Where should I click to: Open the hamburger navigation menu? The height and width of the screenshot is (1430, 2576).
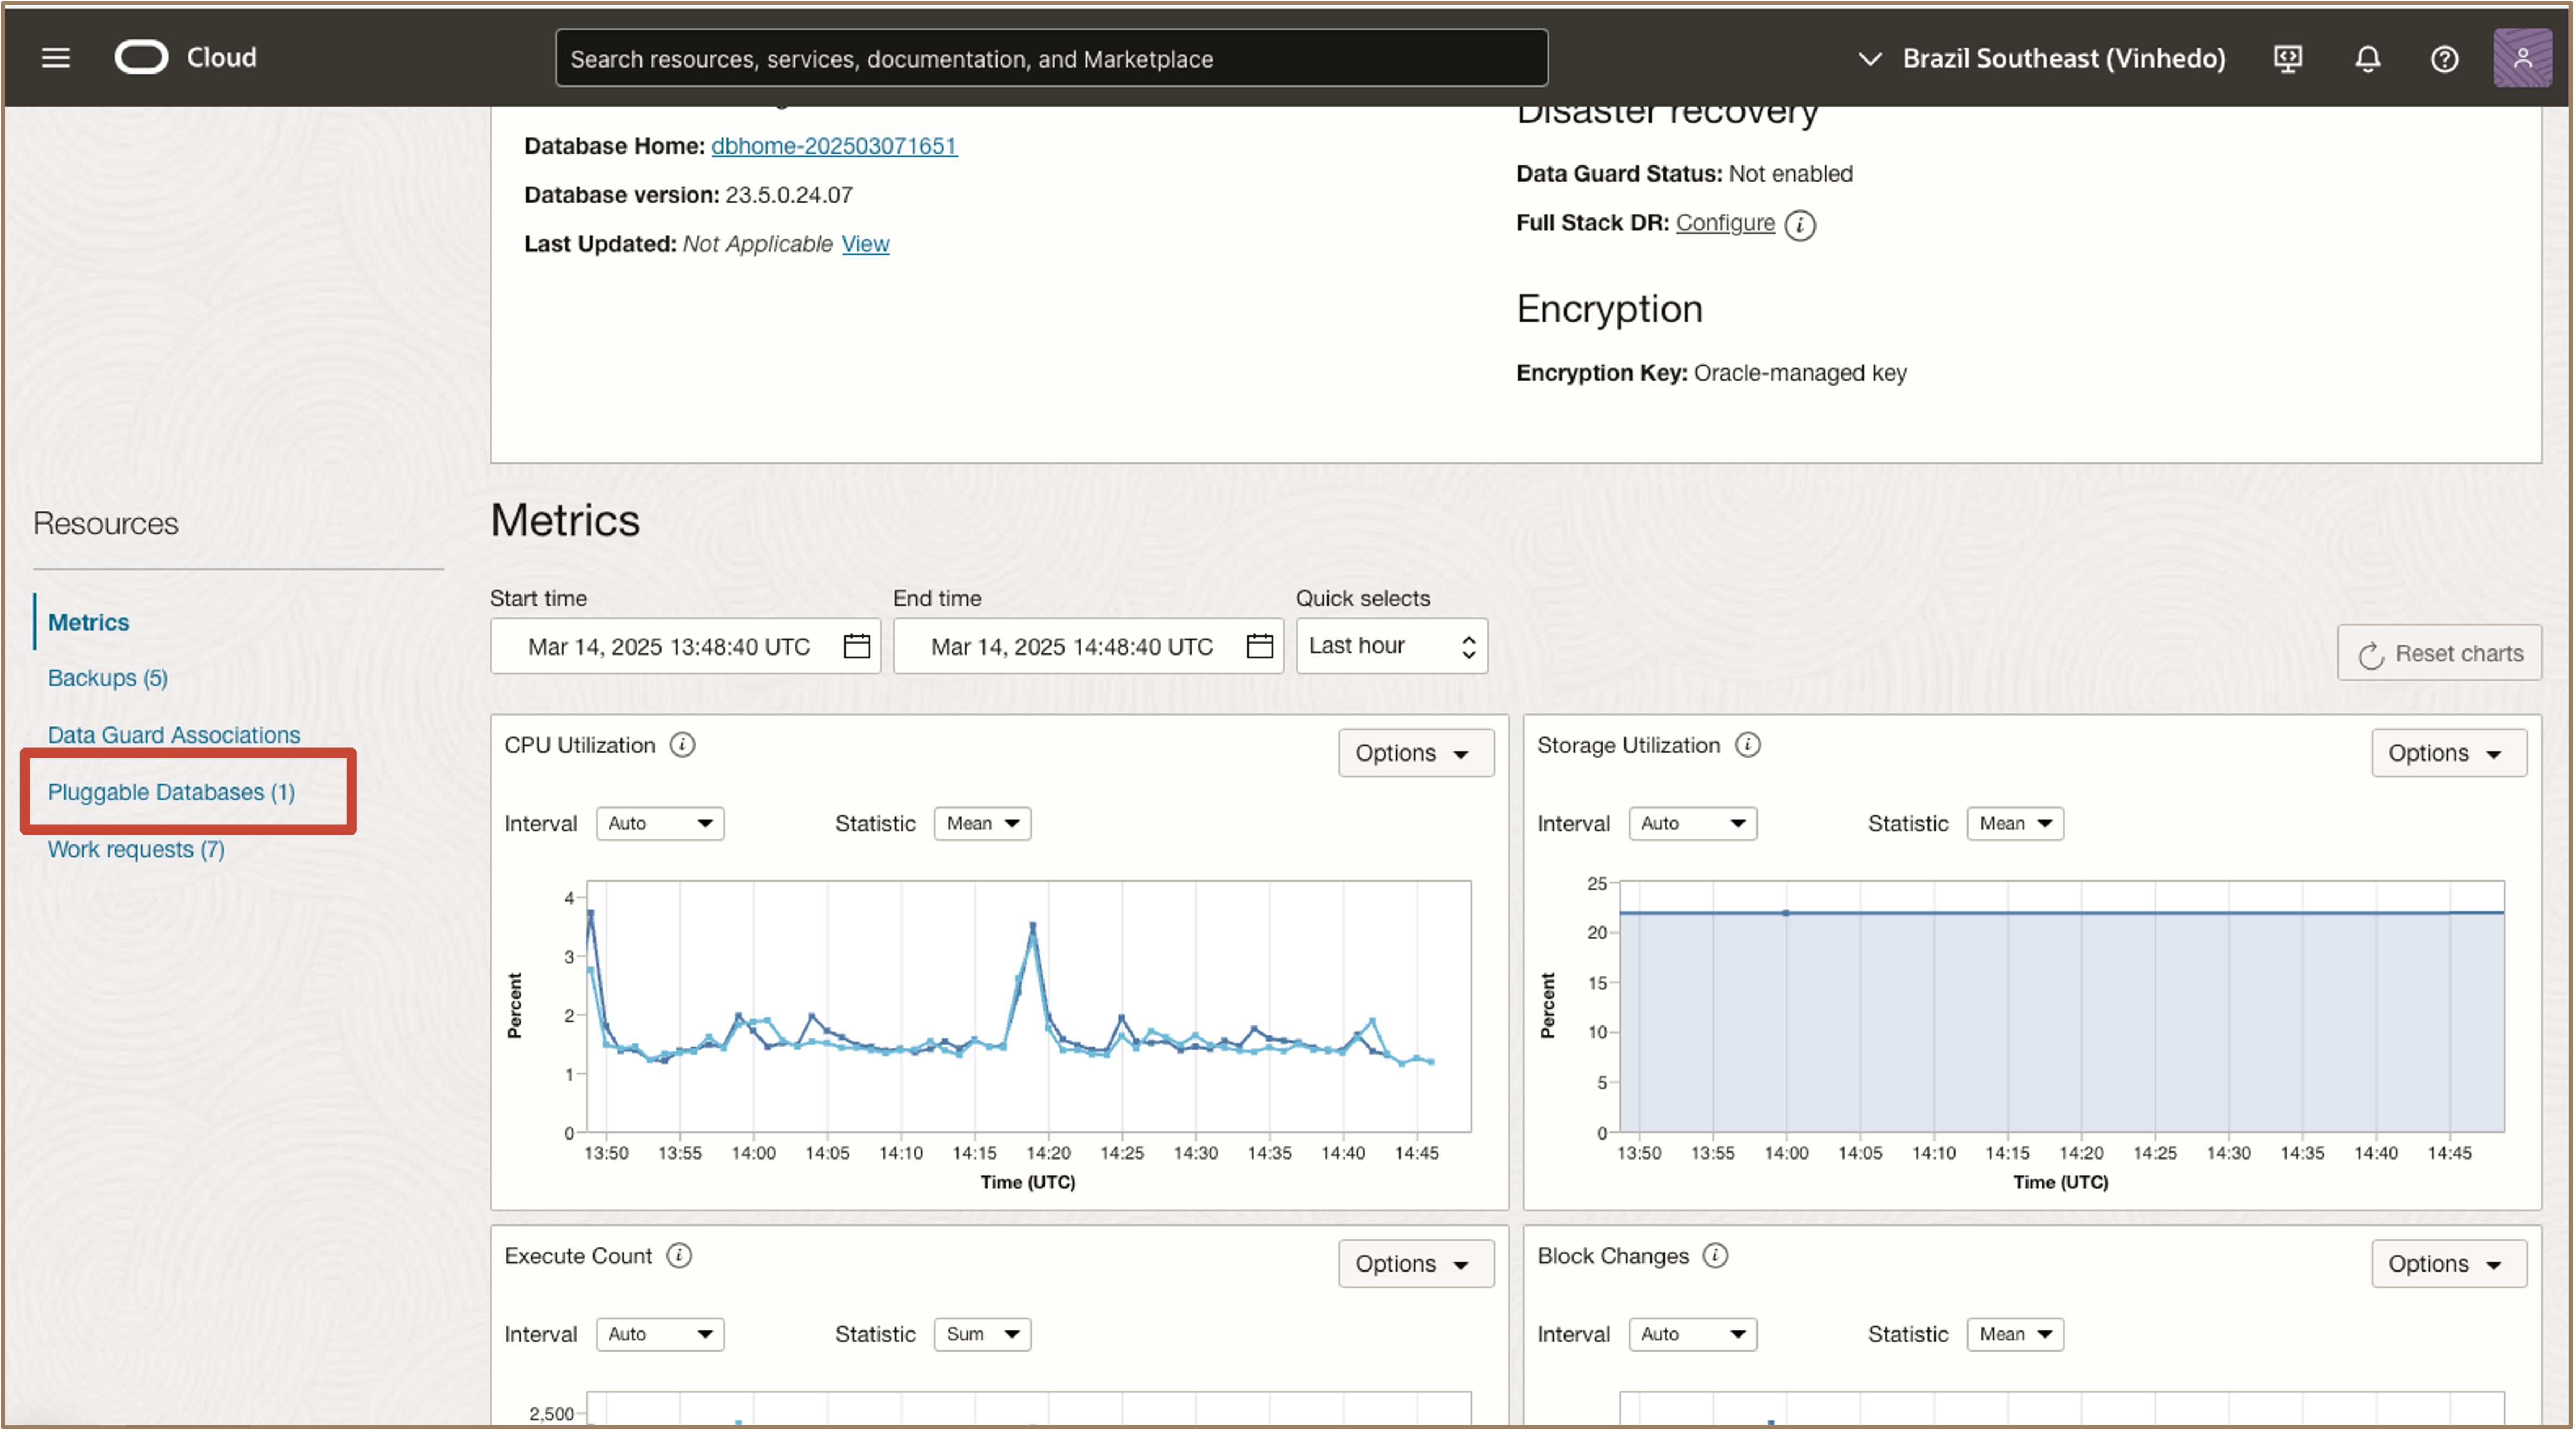pyautogui.click(x=56, y=58)
